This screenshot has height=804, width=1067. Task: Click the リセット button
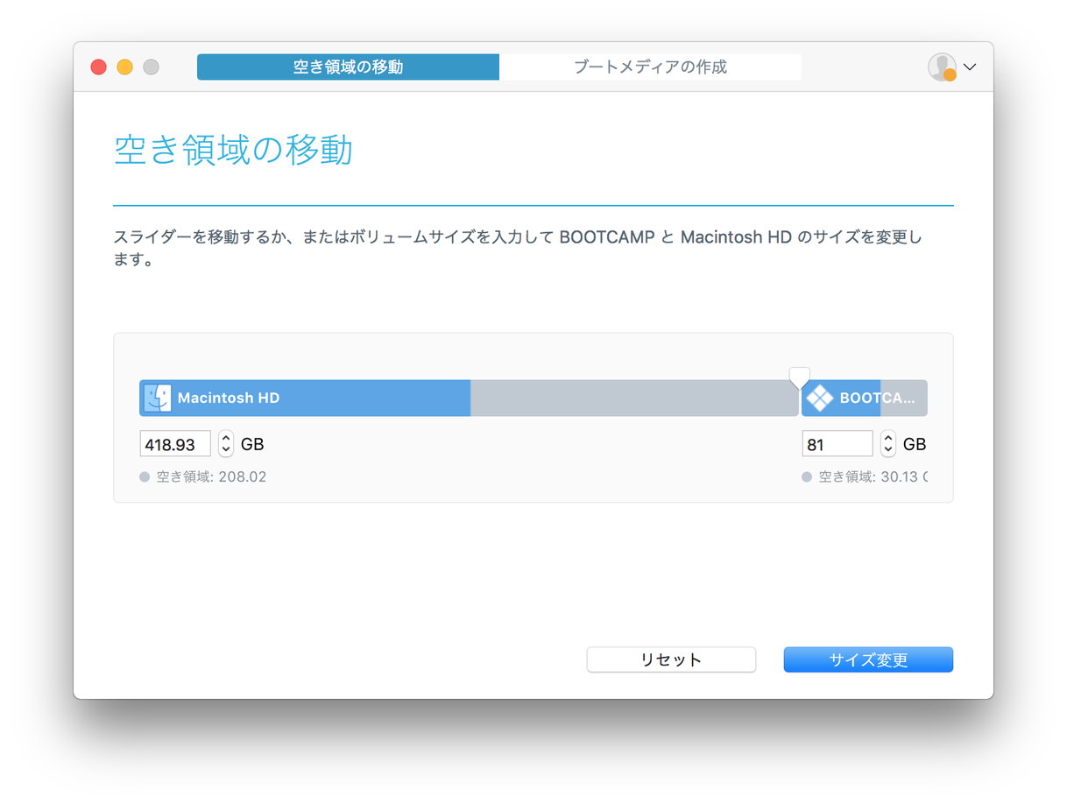point(671,659)
